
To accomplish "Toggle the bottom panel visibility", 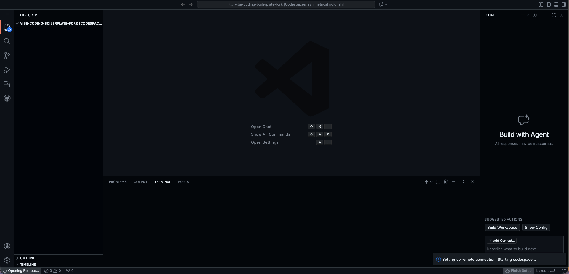I will [556, 4].
